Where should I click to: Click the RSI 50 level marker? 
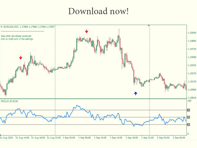(x=188, y=117)
